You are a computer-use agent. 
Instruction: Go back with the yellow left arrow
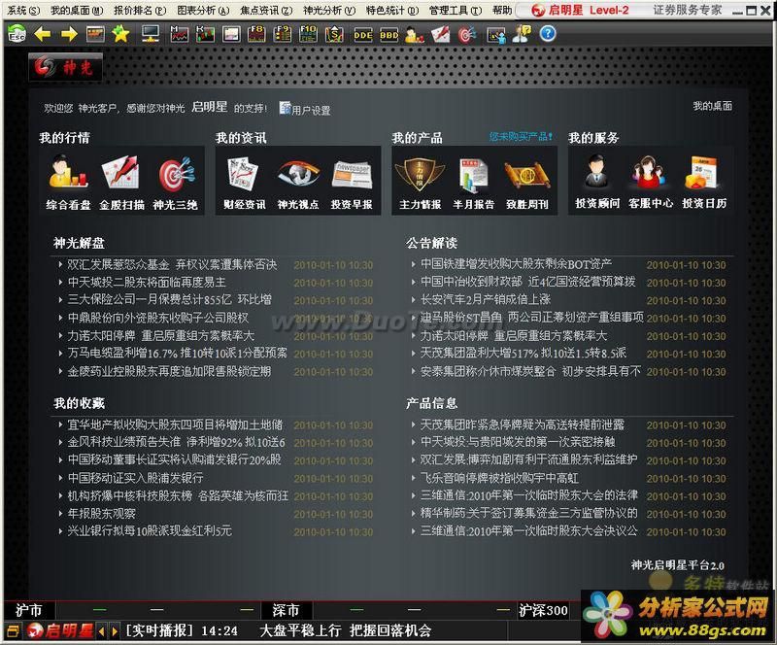[43, 34]
